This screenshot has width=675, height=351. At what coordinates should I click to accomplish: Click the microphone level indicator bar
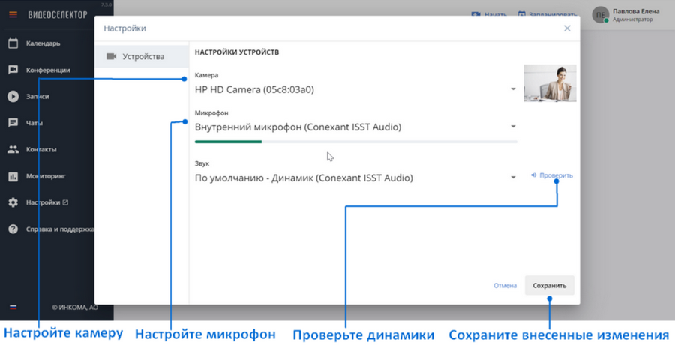pos(356,142)
